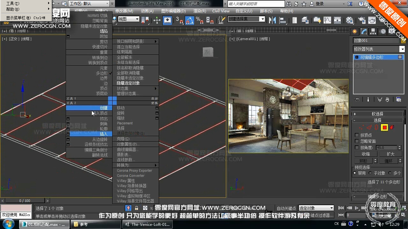Select Polygon sub-object level icon
Image resolution: width=408 pixels, height=229 pixels.
click(x=384, y=128)
